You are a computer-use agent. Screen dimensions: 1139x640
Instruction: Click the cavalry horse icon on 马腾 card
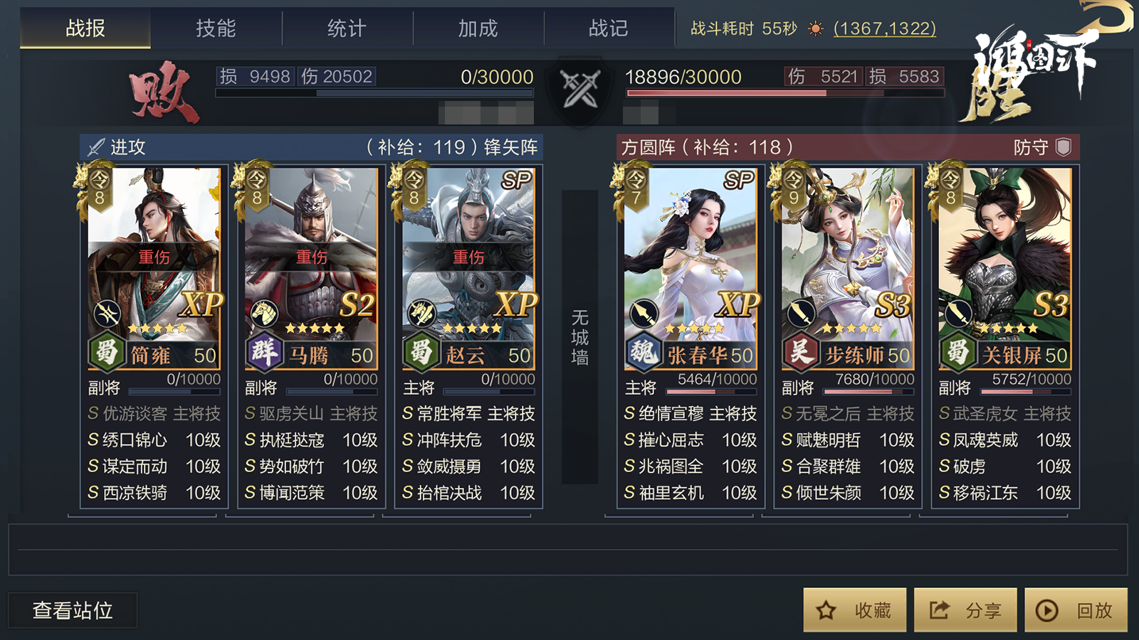tap(264, 313)
